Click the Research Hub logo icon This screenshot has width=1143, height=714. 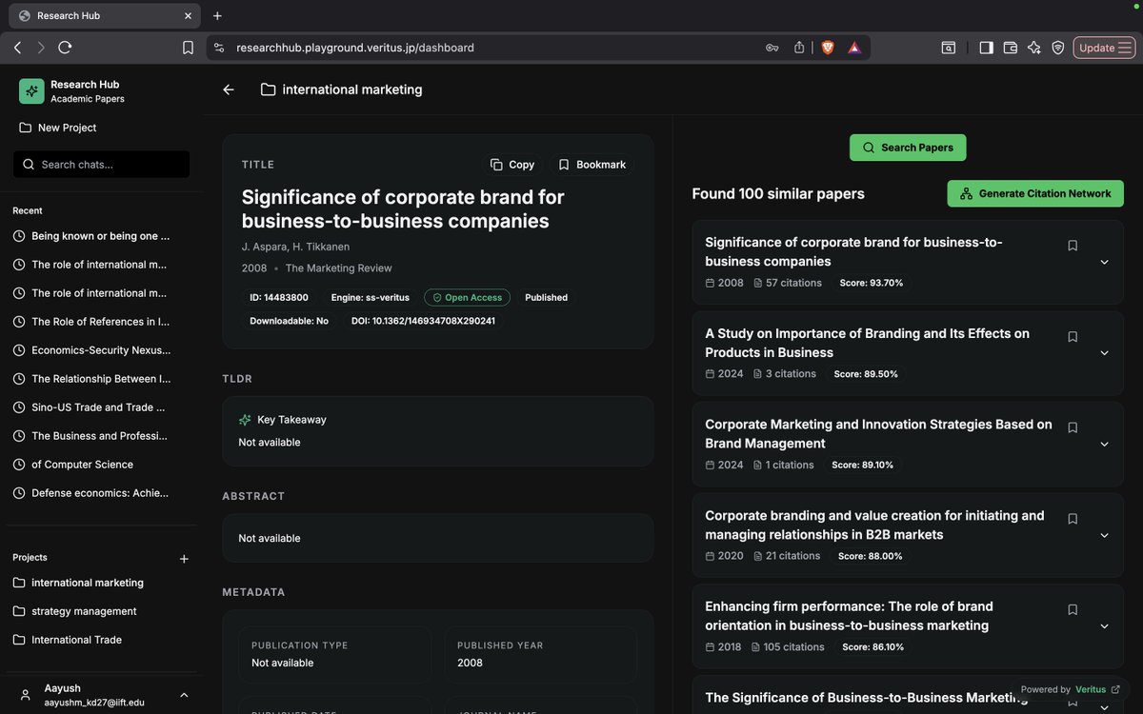[x=31, y=91]
